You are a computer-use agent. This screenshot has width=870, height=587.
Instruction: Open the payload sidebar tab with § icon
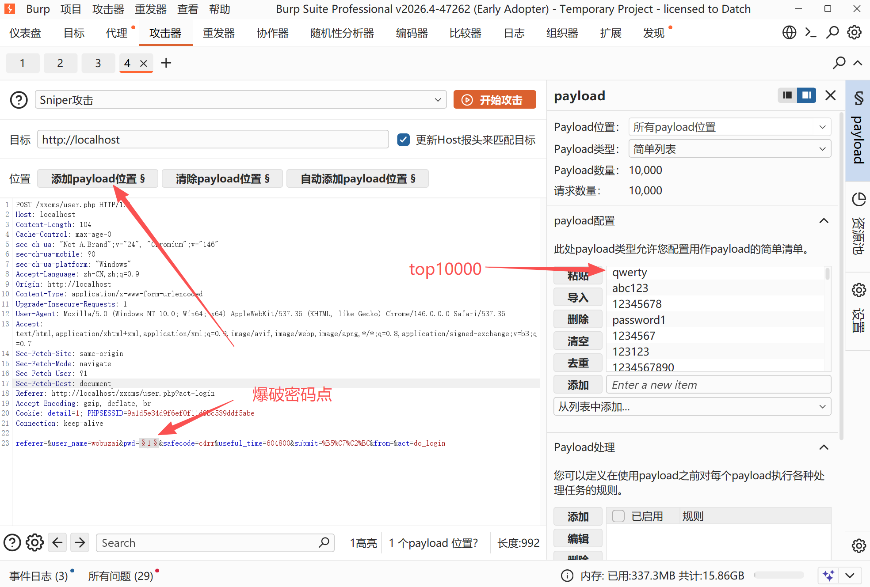click(858, 130)
